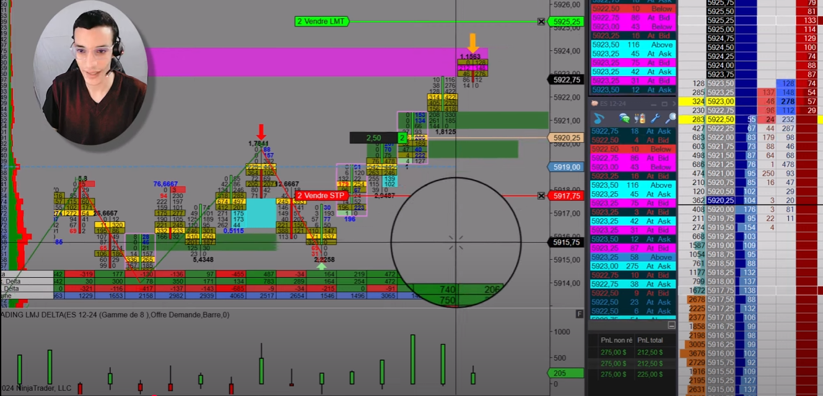This screenshot has width=823, height=396.
Task: Open the chat bubbles icon in ES toolbar
Action: 624,118
